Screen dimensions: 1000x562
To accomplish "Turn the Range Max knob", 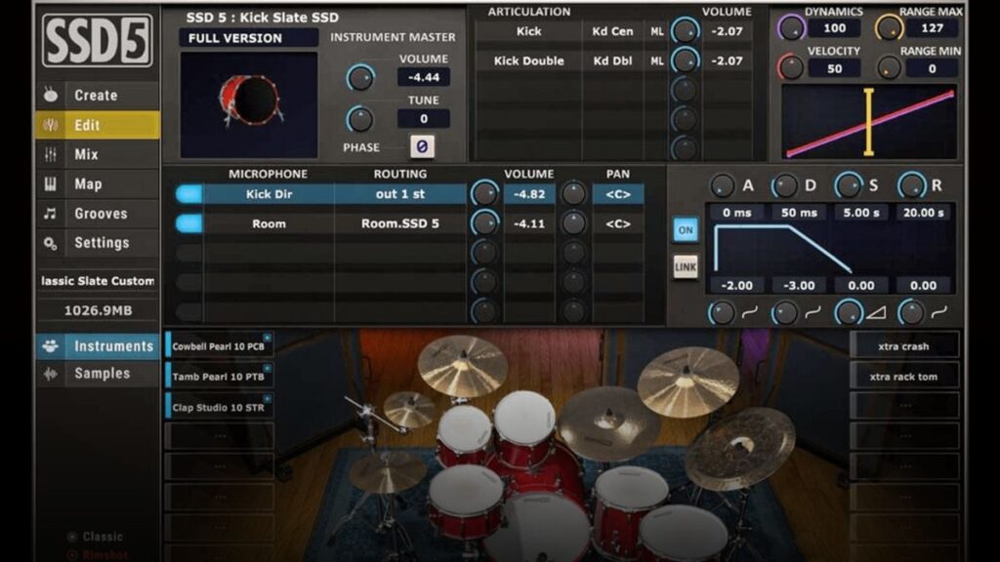I will coord(889,28).
